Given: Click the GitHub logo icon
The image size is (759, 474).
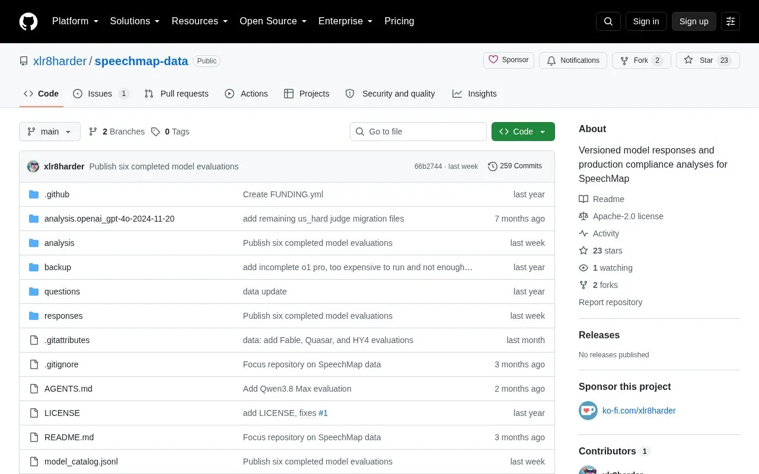Looking at the screenshot, I should tap(28, 21).
